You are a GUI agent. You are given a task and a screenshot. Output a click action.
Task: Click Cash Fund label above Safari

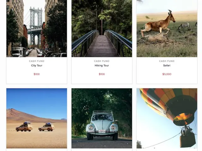167,61
